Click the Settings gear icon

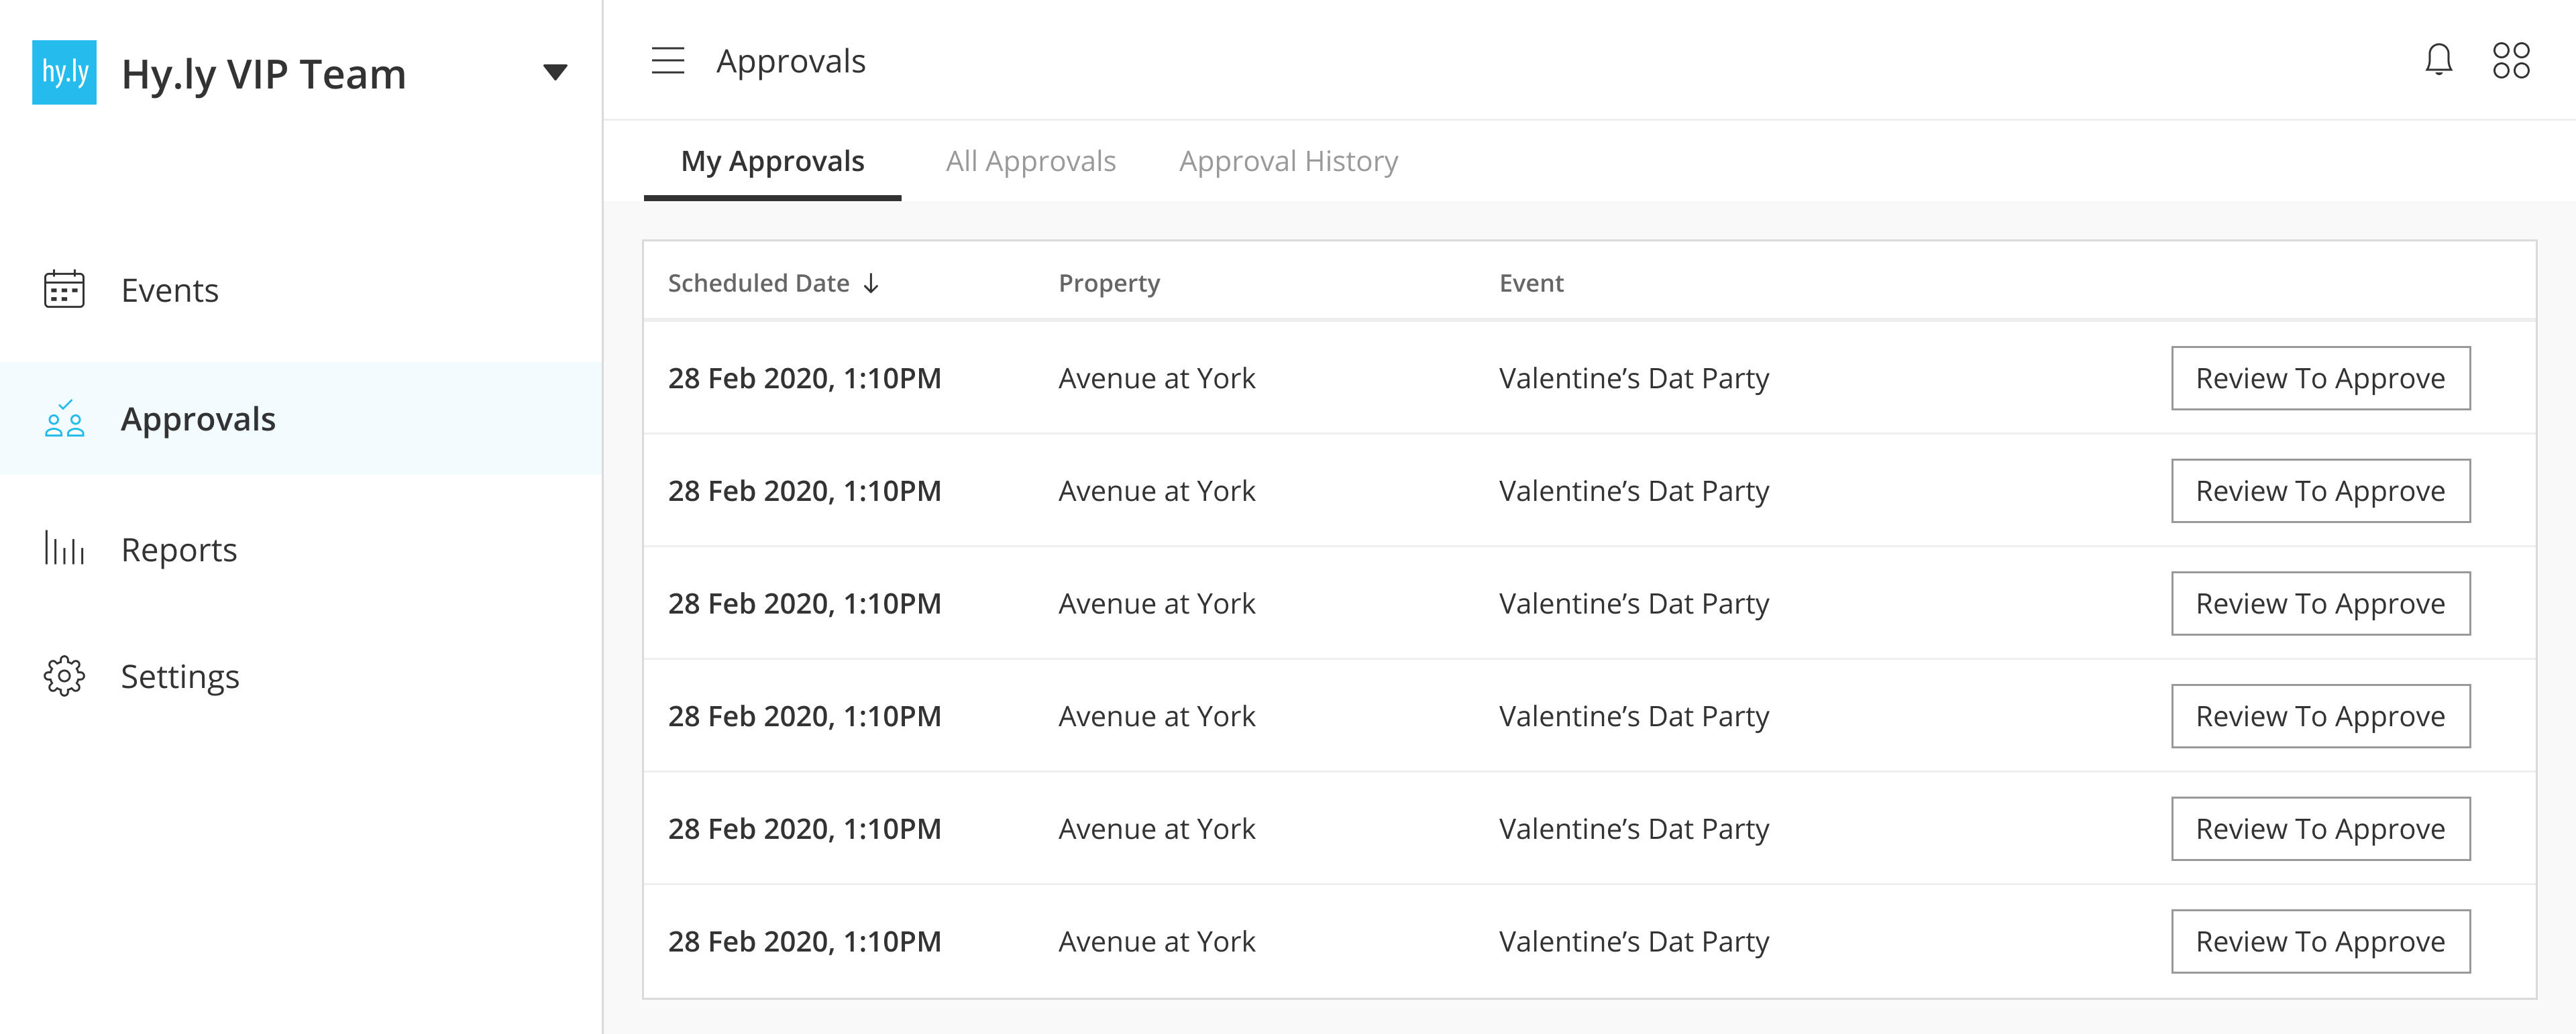click(x=64, y=676)
